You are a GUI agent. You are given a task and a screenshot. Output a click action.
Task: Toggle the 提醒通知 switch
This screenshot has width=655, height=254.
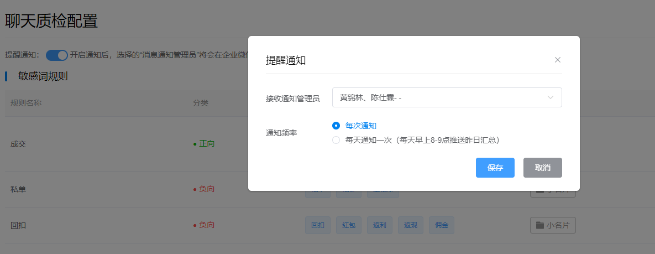tap(56, 55)
